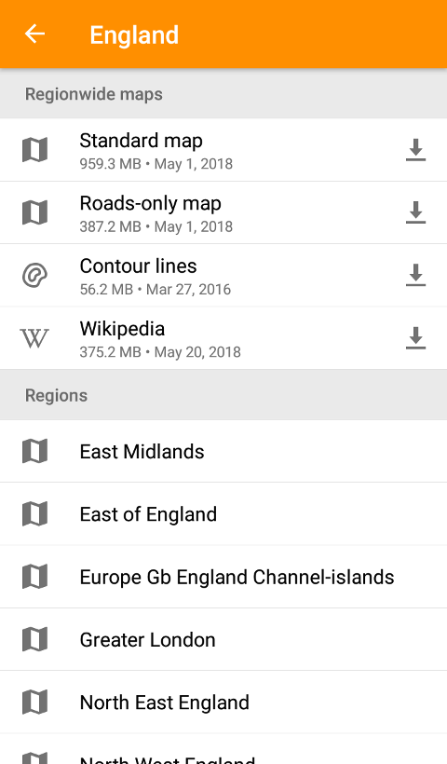Open Europe Gb England Channel-islands region
The width and height of the screenshot is (447, 764).
point(223,577)
